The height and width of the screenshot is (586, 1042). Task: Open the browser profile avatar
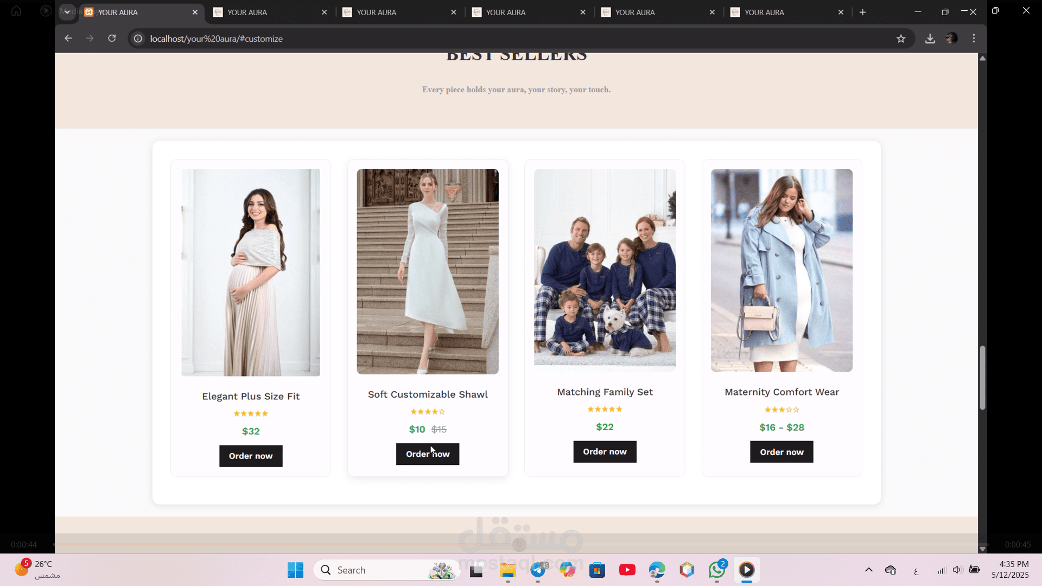(952, 39)
